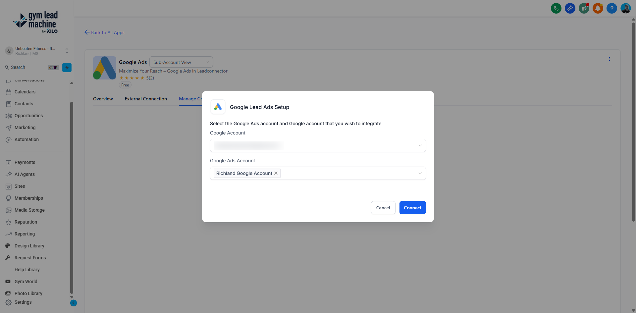Open Memberships in the sidebar menu
The height and width of the screenshot is (313, 636).
(29, 198)
